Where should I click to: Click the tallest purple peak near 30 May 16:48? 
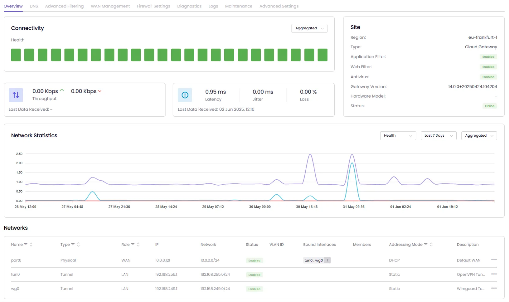click(310, 155)
